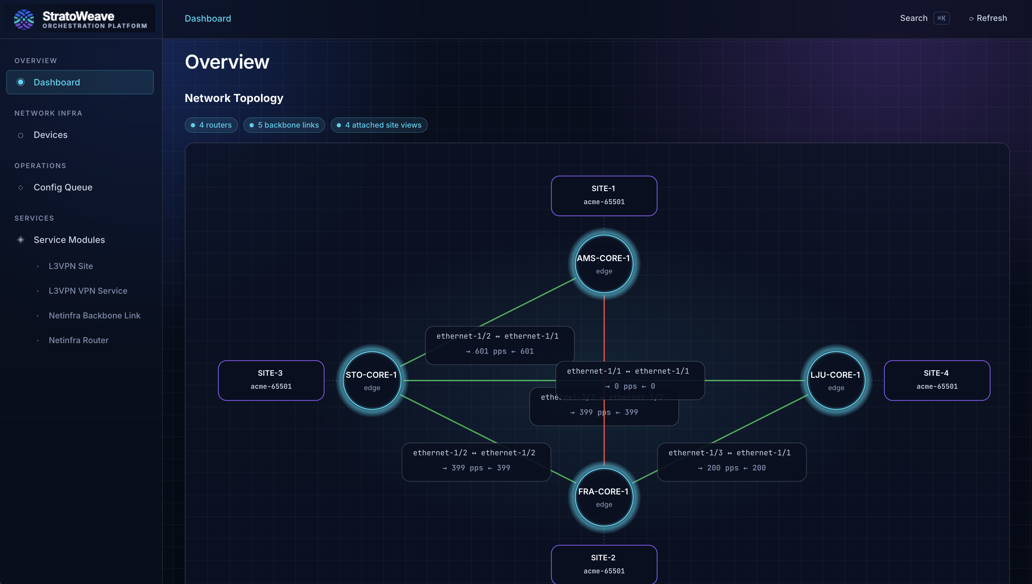Select the SITE-2 node
The width and height of the screenshot is (1032, 584).
coord(604,564)
